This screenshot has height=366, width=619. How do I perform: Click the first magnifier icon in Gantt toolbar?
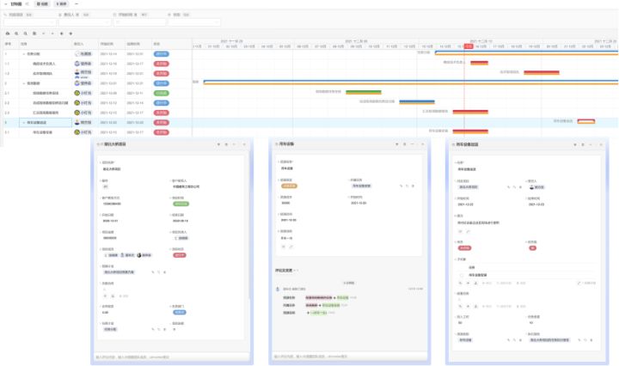coord(17,33)
